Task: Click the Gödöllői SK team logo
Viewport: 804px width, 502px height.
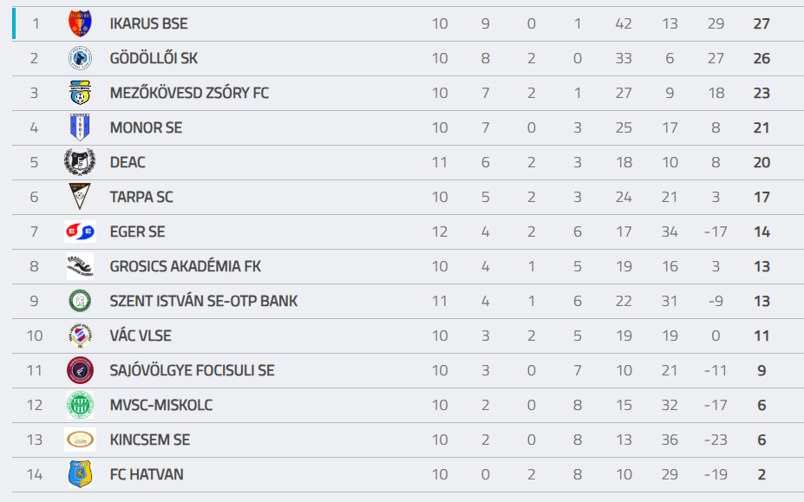Action: tap(80, 58)
